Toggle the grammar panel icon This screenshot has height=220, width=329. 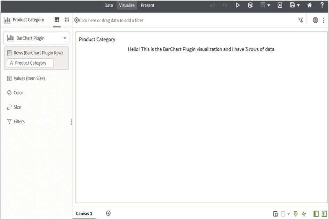click(x=324, y=214)
